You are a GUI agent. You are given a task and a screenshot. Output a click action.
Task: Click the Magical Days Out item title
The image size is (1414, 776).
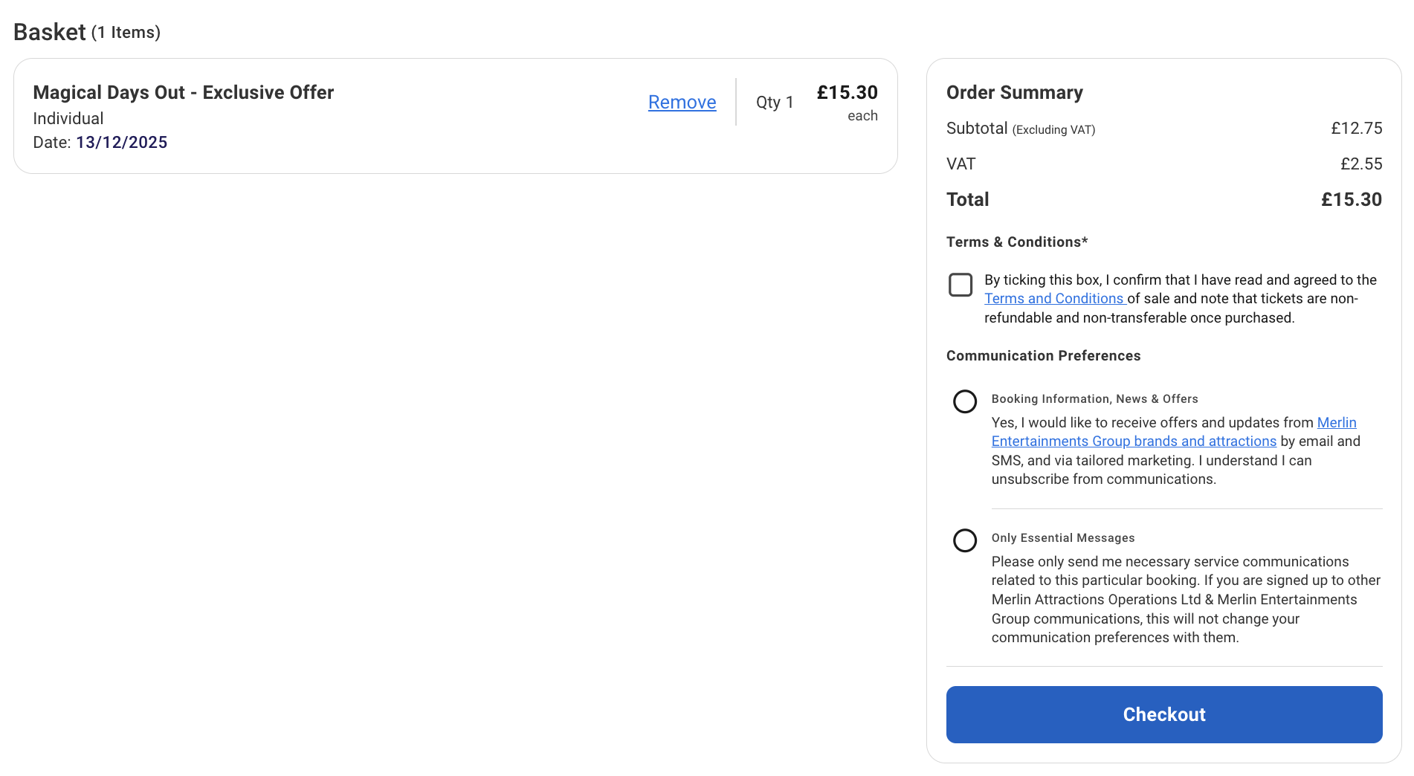[183, 93]
